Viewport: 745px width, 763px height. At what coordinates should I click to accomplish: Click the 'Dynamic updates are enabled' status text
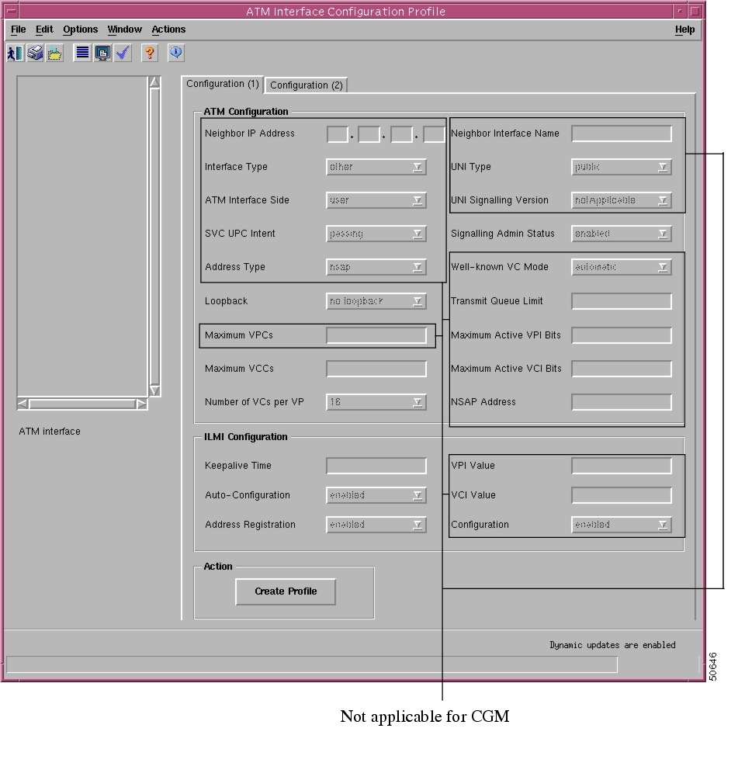pos(612,645)
